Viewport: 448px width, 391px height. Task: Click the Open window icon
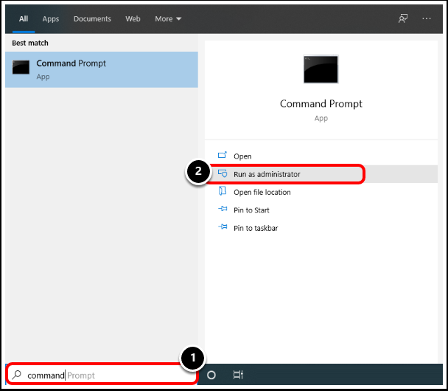(x=223, y=155)
